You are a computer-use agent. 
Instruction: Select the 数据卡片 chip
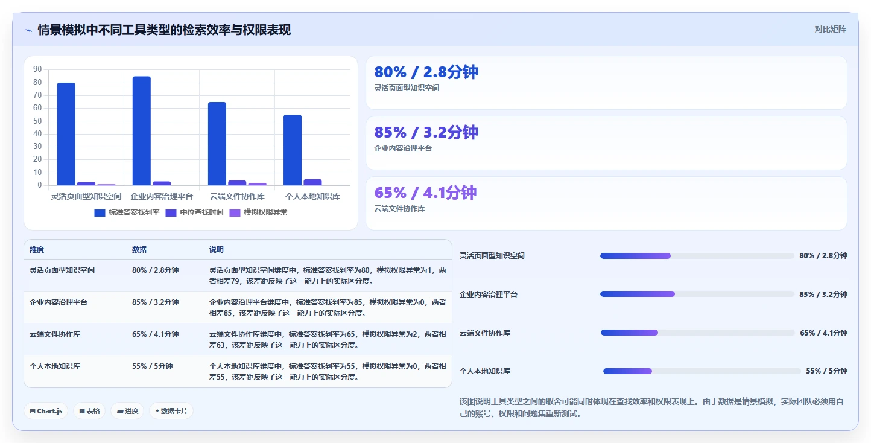coord(171,411)
